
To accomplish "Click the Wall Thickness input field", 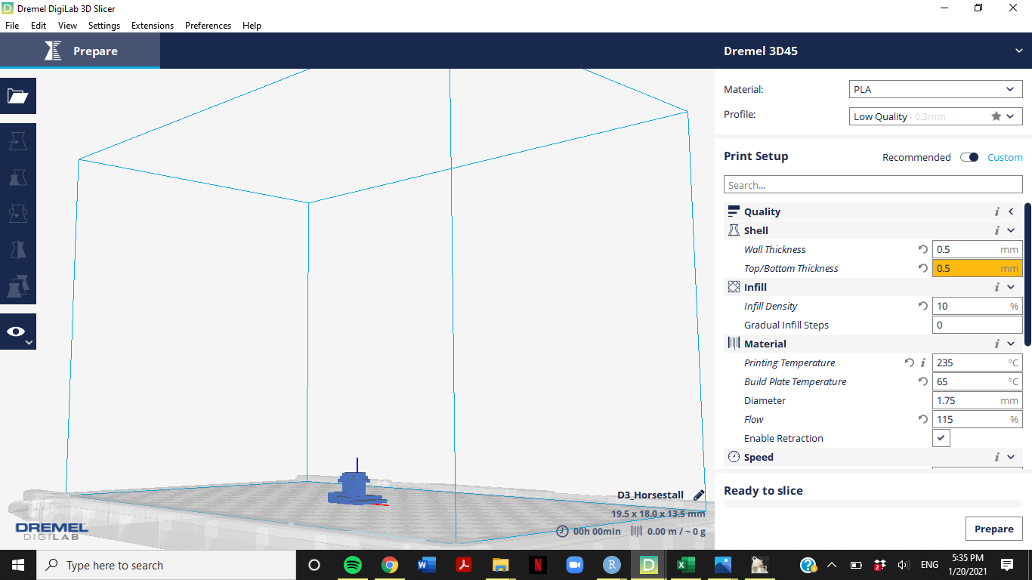I will click(977, 249).
